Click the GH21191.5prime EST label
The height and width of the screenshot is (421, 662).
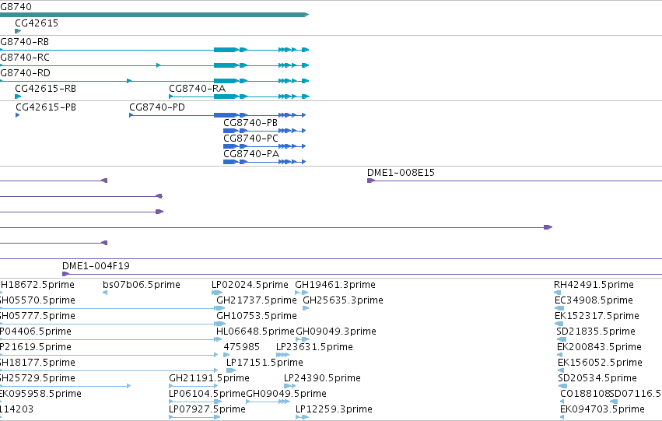coord(209,378)
